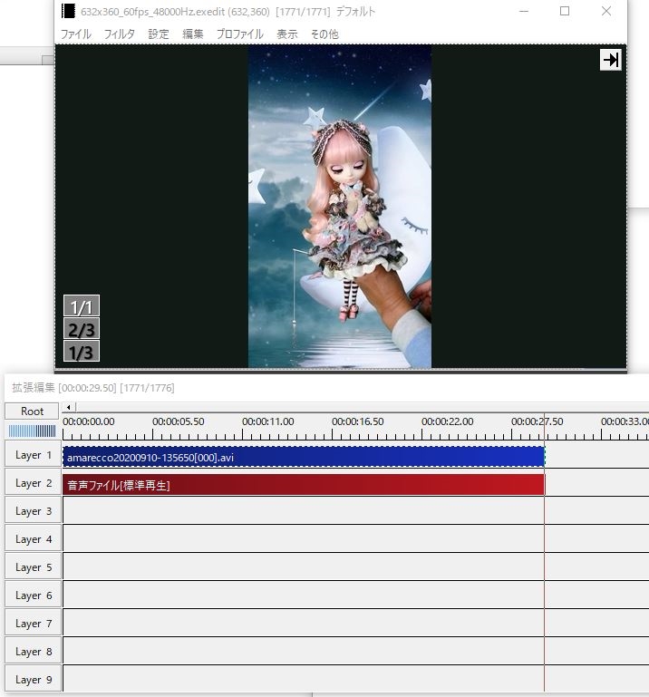Viewport: 649px width, 697px height.
Task: Click the AviUtl film icon in title bar
Action: pyautogui.click(x=68, y=11)
